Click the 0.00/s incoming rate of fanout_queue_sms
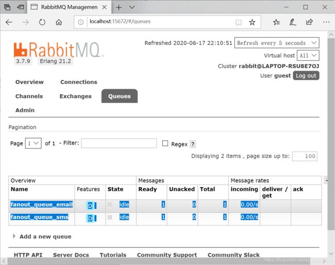 tap(249, 217)
